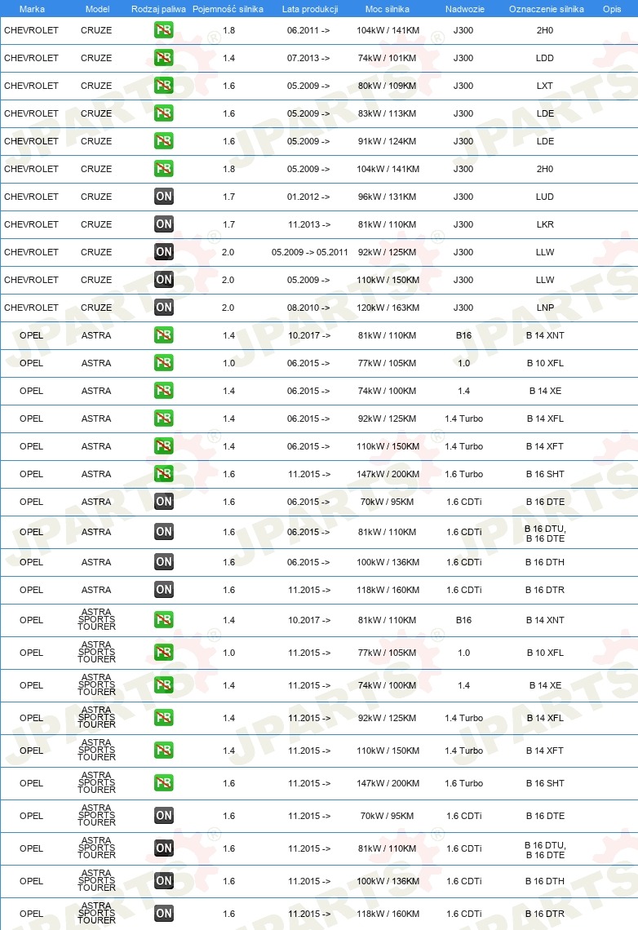This screenshot has width=638, height=930.
Task: Click the LKR engine code
Action: (x=545, y=225)
